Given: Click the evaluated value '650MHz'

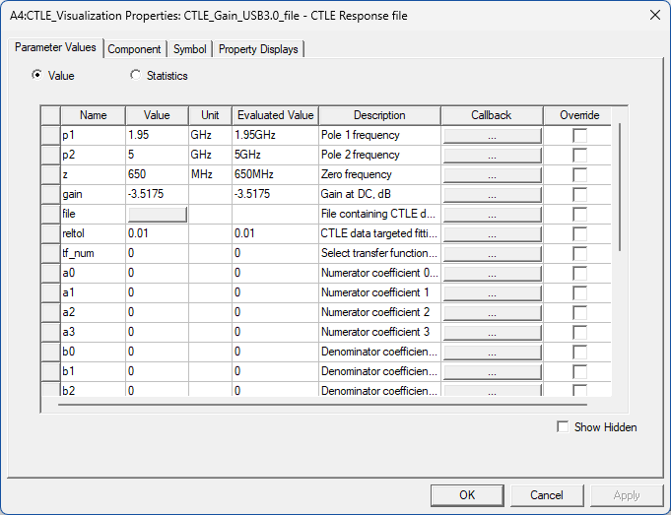Looking at the screenshot, I should tap(254, 174).
